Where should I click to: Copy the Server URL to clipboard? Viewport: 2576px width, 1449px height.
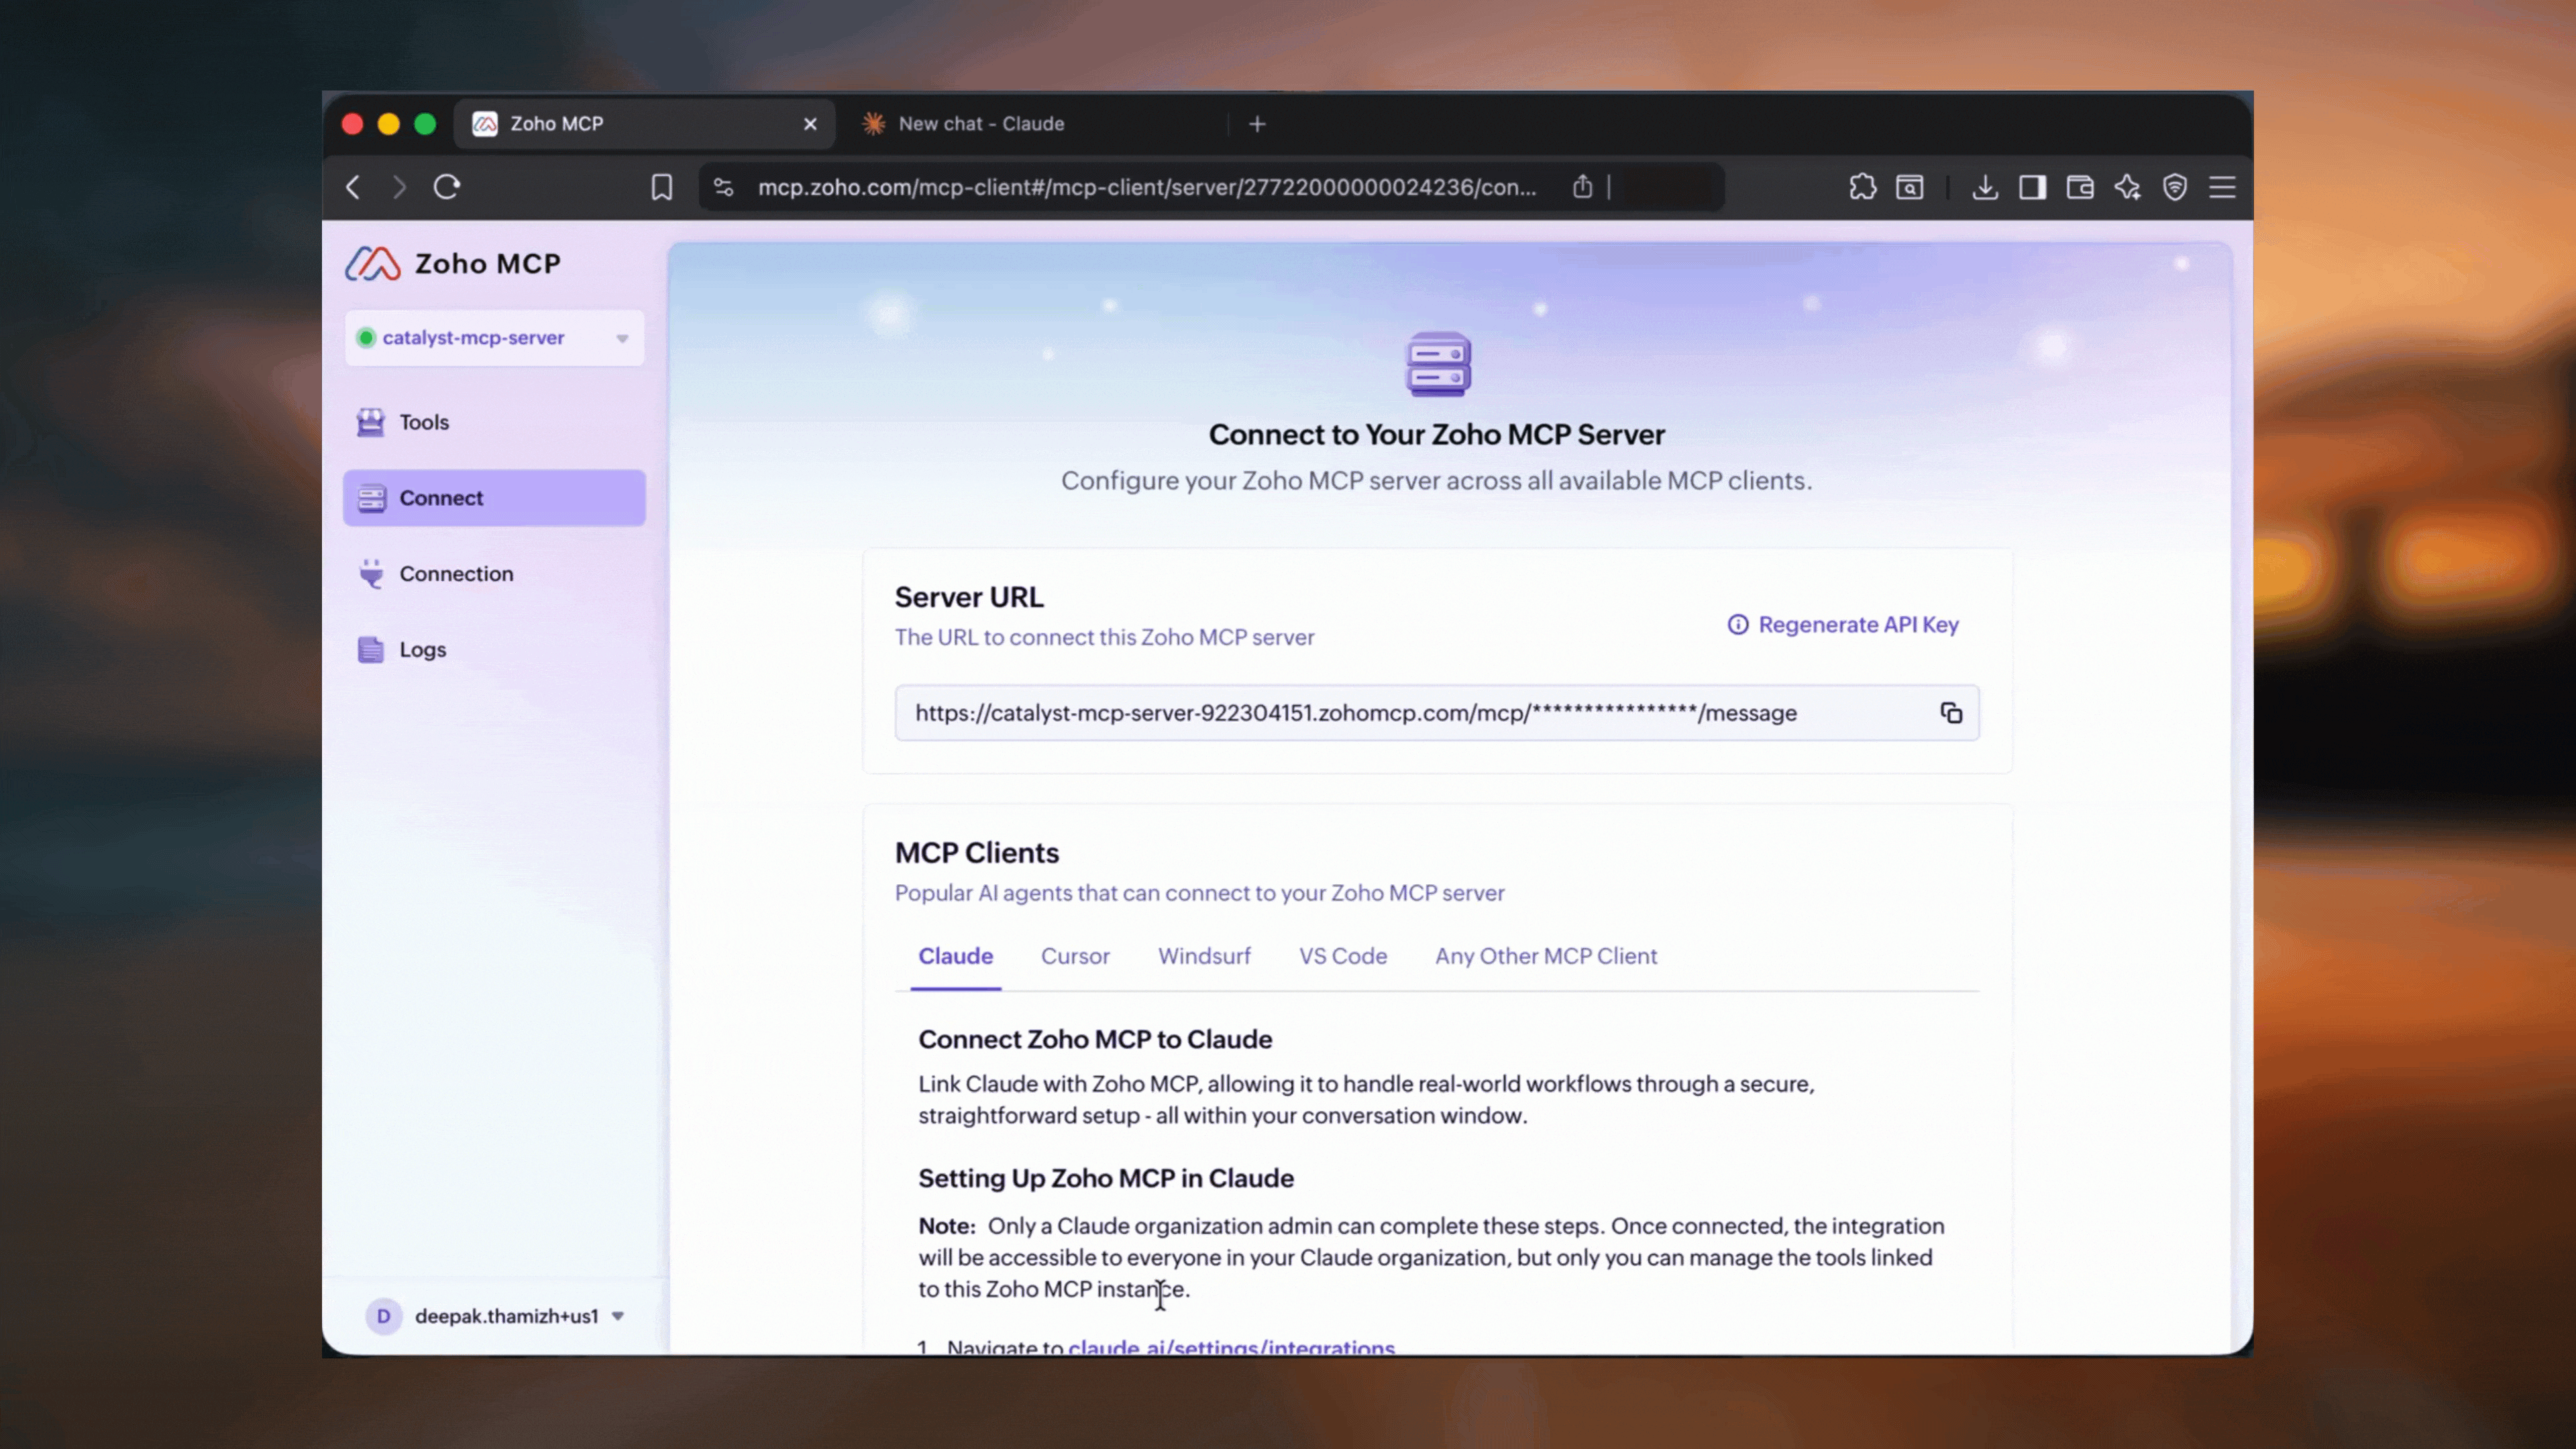[1951, 713]
